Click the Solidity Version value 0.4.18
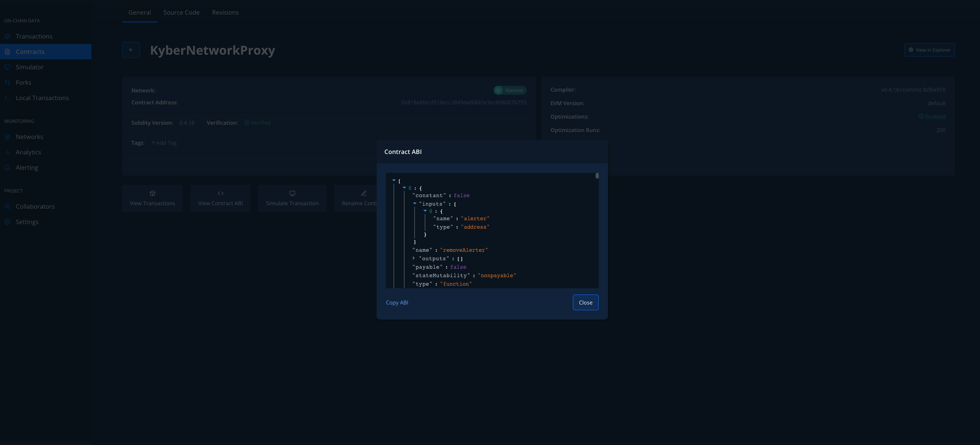Viewport: 980px width, 445px height. coord(187,123)
